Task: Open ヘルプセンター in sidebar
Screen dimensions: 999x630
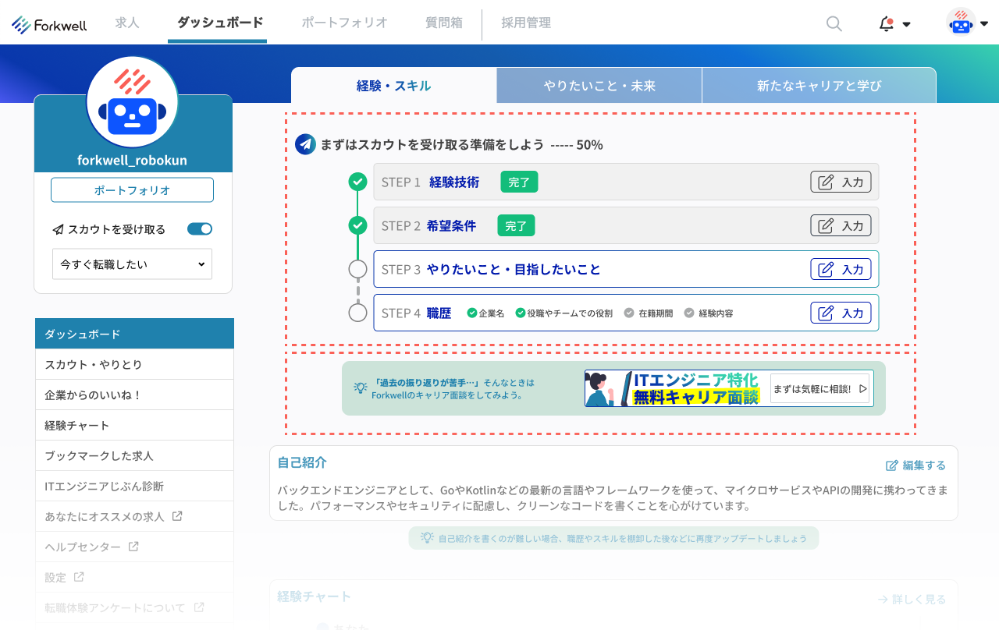Action: (x=134, y=547)
